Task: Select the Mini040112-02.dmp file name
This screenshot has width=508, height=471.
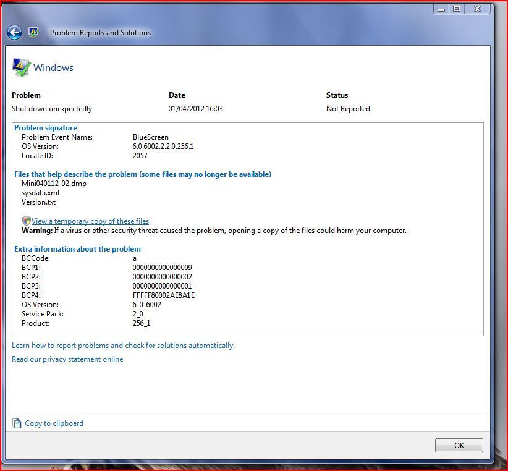Action: pyautogui.click(x=54, y=184)
